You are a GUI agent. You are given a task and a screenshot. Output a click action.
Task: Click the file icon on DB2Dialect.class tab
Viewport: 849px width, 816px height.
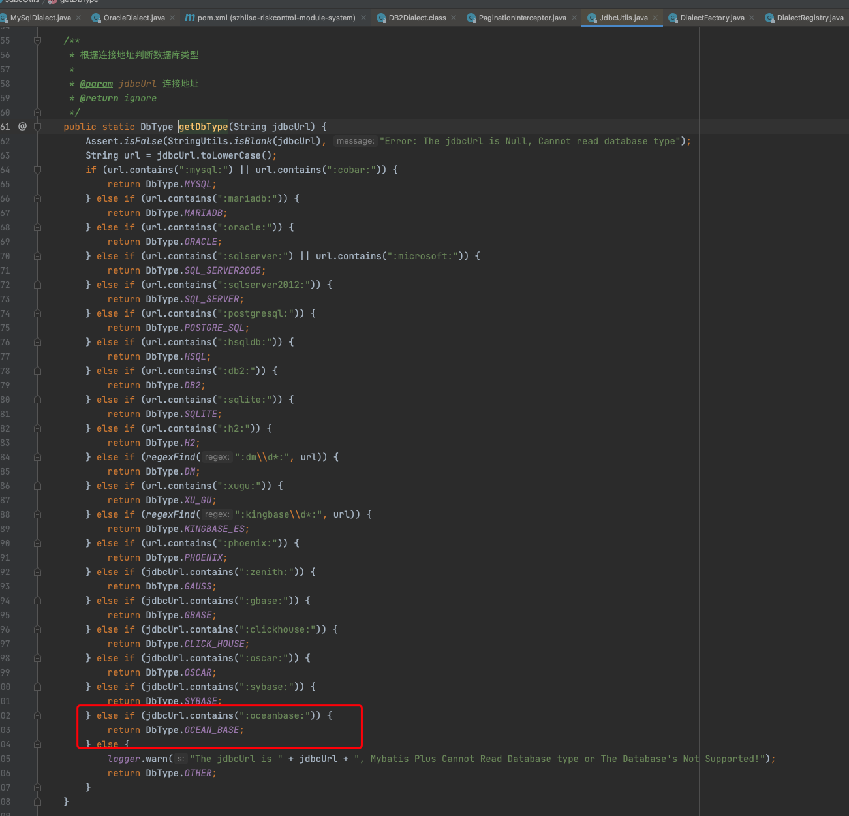pyautogui.click(x=381, y=18)
